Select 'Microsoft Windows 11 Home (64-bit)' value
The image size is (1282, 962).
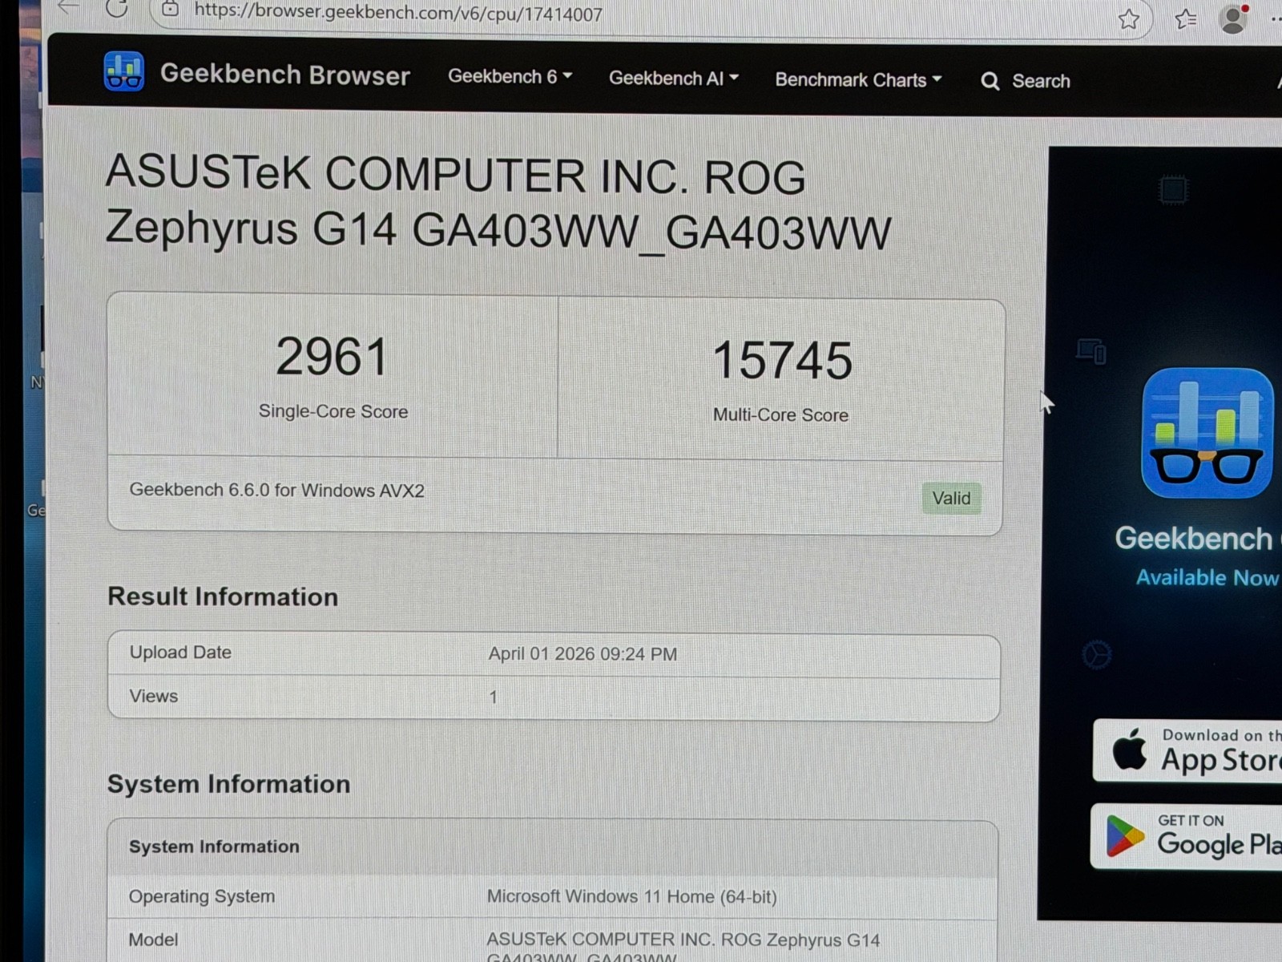click(x=631, y=897)
